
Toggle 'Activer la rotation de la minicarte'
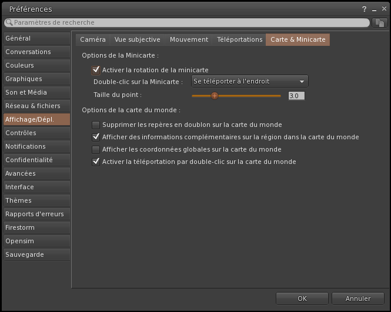tap(96, 70)
